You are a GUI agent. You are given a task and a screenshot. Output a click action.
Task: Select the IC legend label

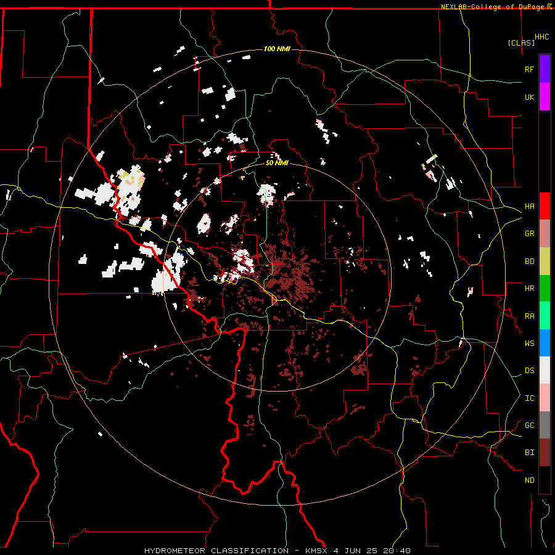coord(529,398)
